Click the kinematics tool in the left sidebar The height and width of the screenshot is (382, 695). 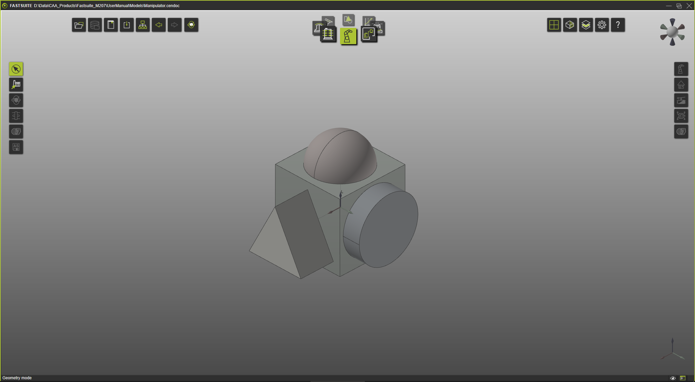coord(16,116)
